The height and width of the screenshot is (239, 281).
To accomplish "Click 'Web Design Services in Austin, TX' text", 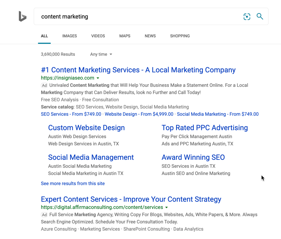I will click(x=84, y=144).
